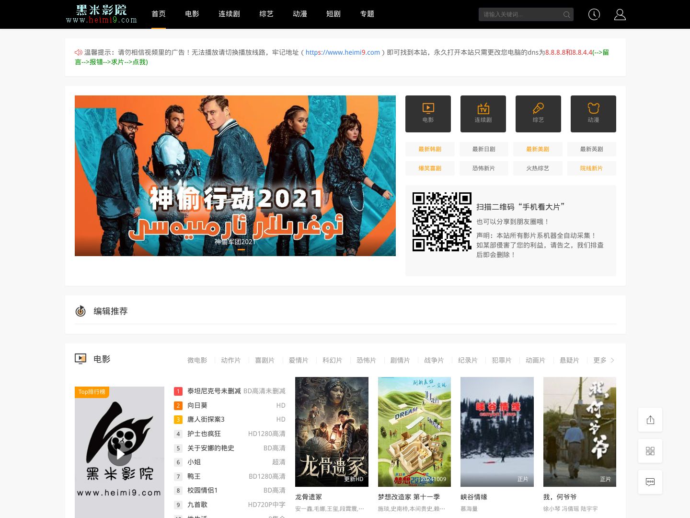Filter by 动画片 genre

tap(536, 360)
